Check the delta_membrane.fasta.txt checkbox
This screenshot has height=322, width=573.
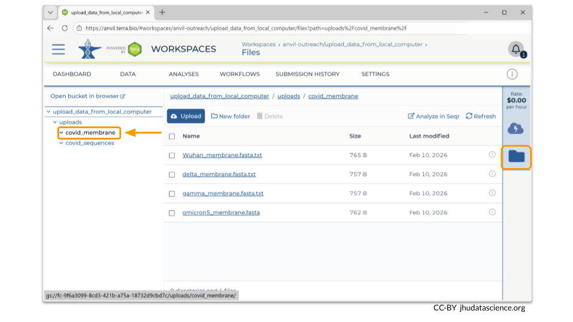point(172,175)
